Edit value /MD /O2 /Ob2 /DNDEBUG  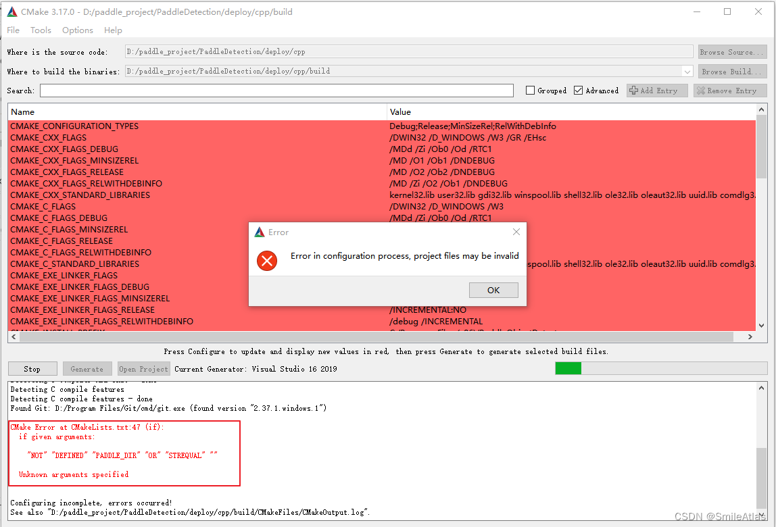442,172
